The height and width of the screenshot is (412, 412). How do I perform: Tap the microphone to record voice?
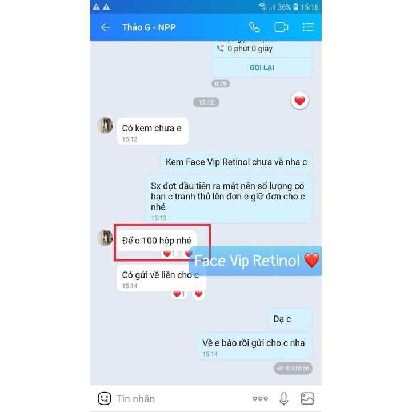[x=284, y=399]
